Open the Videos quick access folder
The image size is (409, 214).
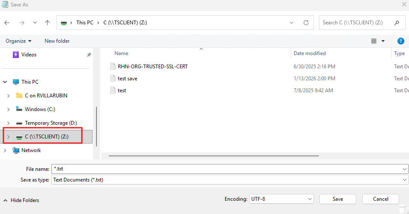pos(29,55)
